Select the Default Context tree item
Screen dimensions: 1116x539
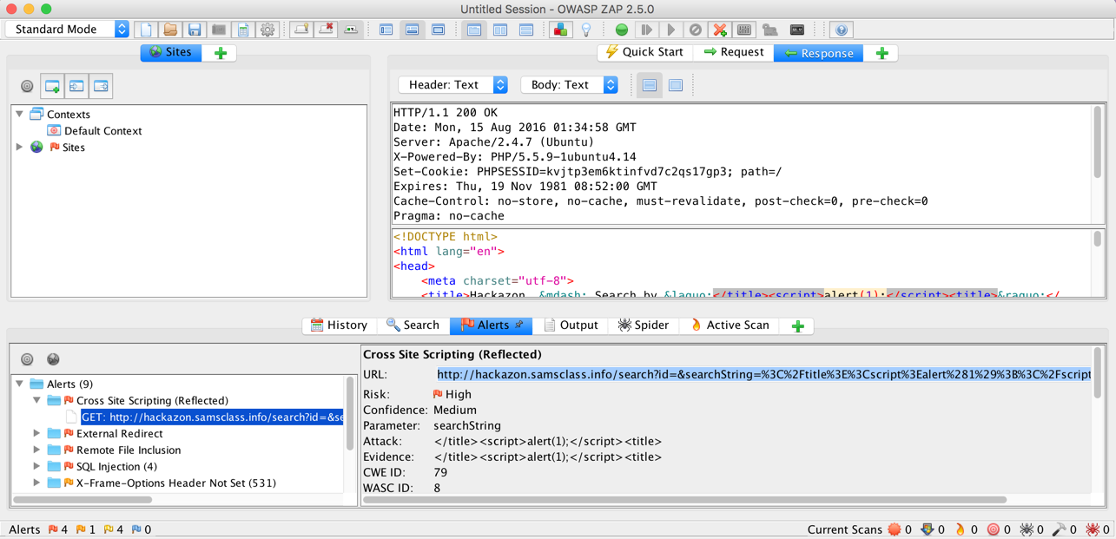[x=102, y=131]
